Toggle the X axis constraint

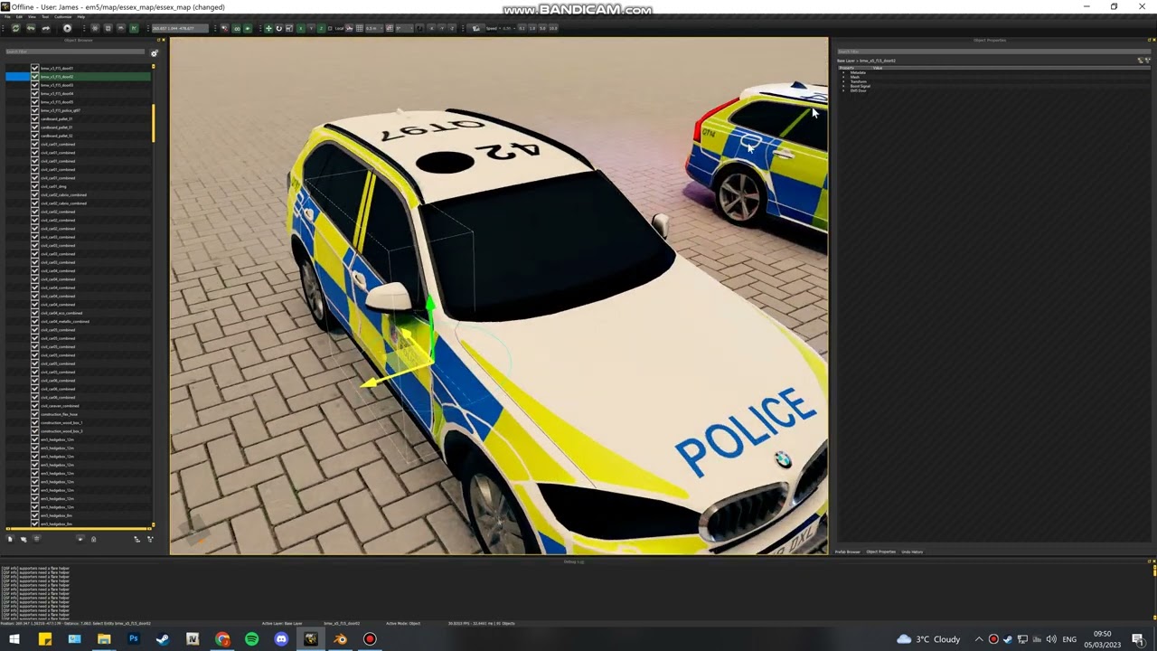[x=301, y=28]
